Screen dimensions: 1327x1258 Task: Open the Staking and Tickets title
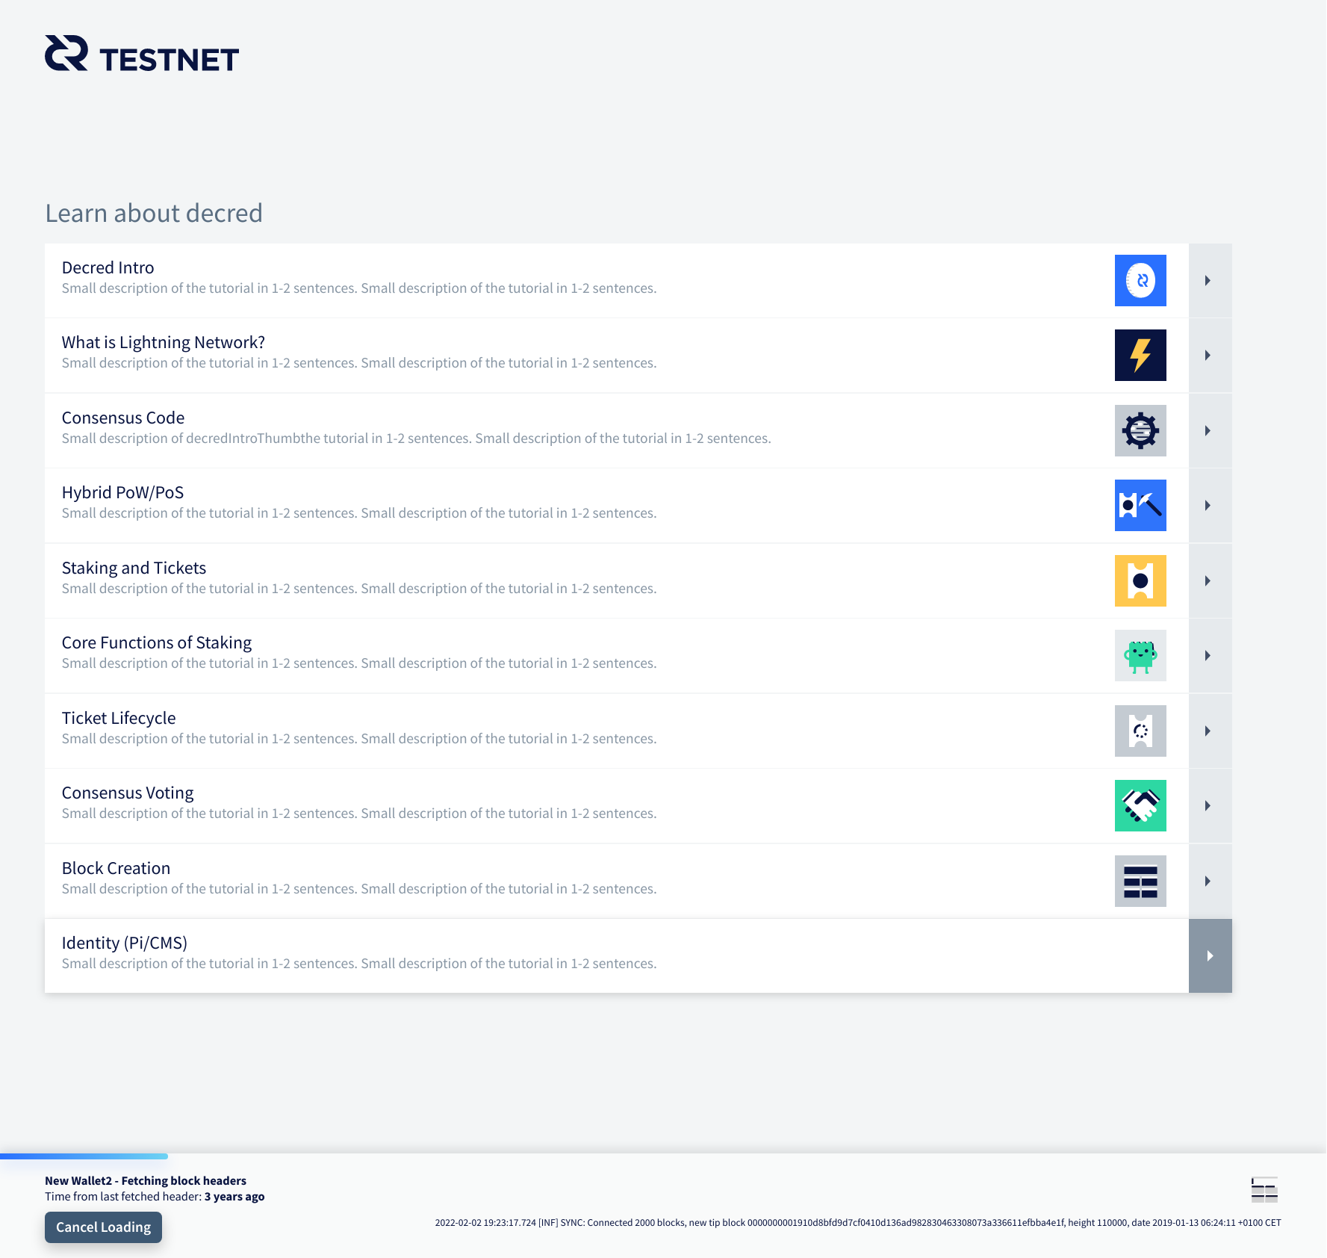(x=134, y=568)
